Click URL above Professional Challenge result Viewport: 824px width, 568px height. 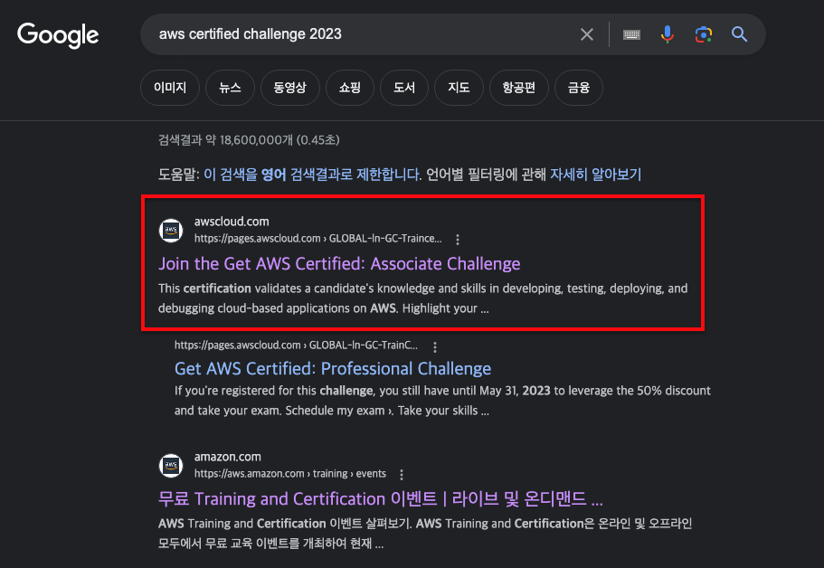pos(296,346)
